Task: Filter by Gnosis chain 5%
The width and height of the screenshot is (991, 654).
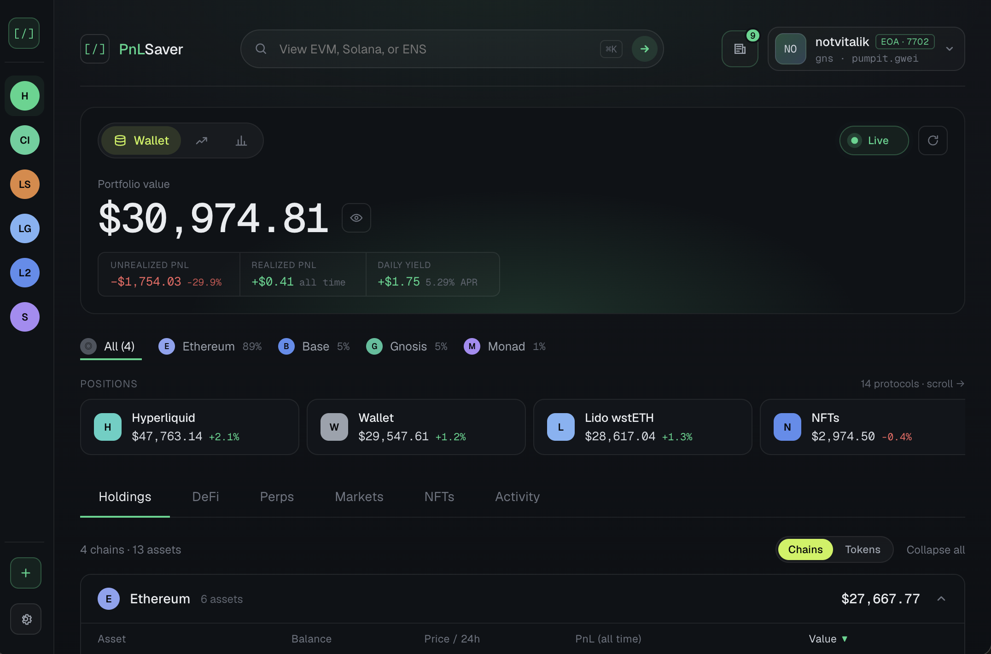Action: tap(407, 346)
